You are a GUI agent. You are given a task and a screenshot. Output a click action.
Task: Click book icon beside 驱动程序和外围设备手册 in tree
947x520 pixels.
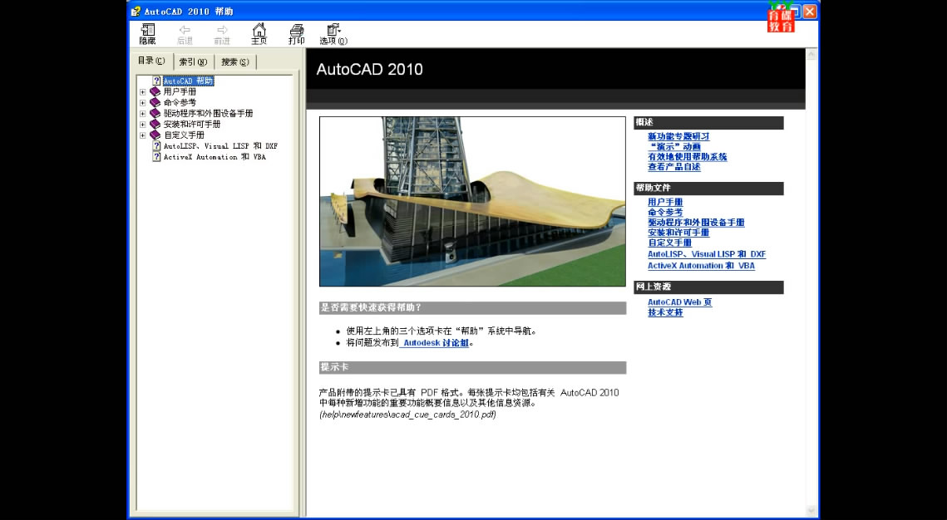(155, 114)
